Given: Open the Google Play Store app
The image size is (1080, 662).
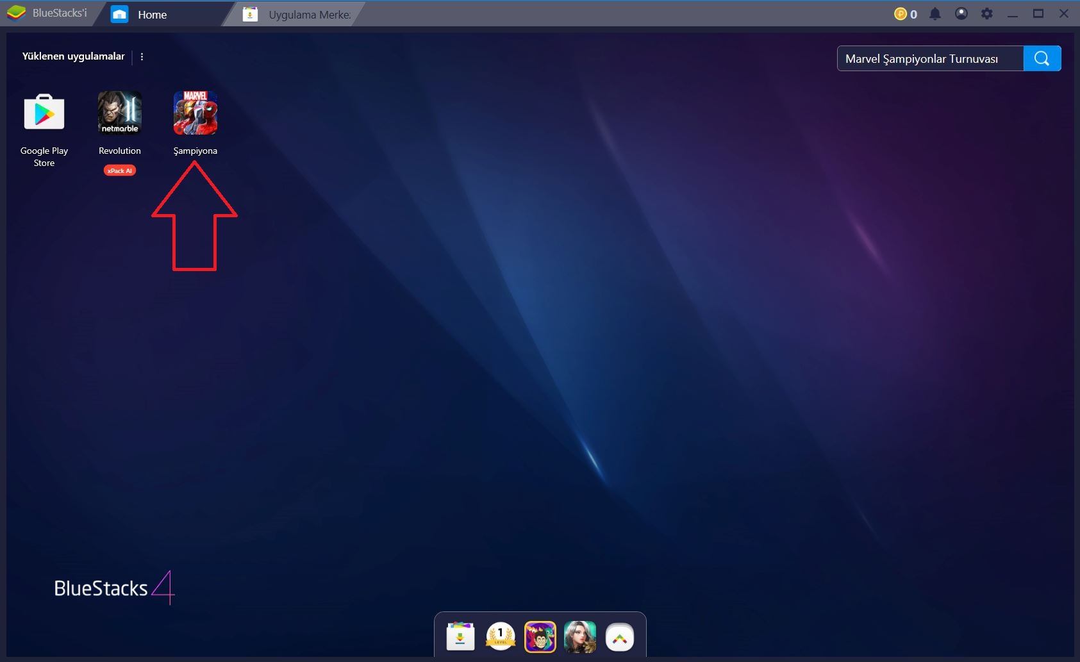Looking at the screenshot, I should [44, 113].
